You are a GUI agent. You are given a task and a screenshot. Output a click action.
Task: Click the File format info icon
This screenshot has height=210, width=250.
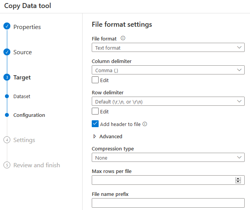(123, 39)
